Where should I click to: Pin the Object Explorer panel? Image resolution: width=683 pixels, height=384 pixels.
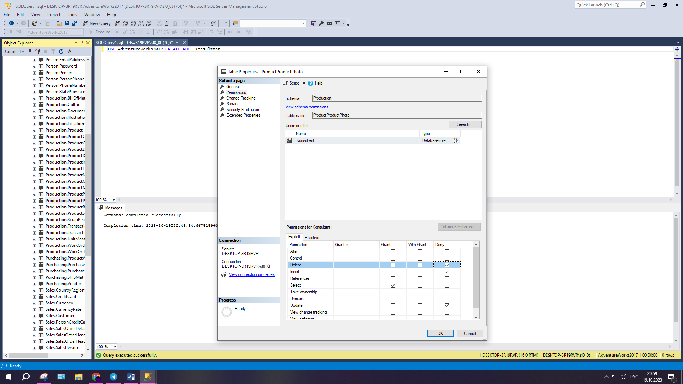[x=82, y=43]
